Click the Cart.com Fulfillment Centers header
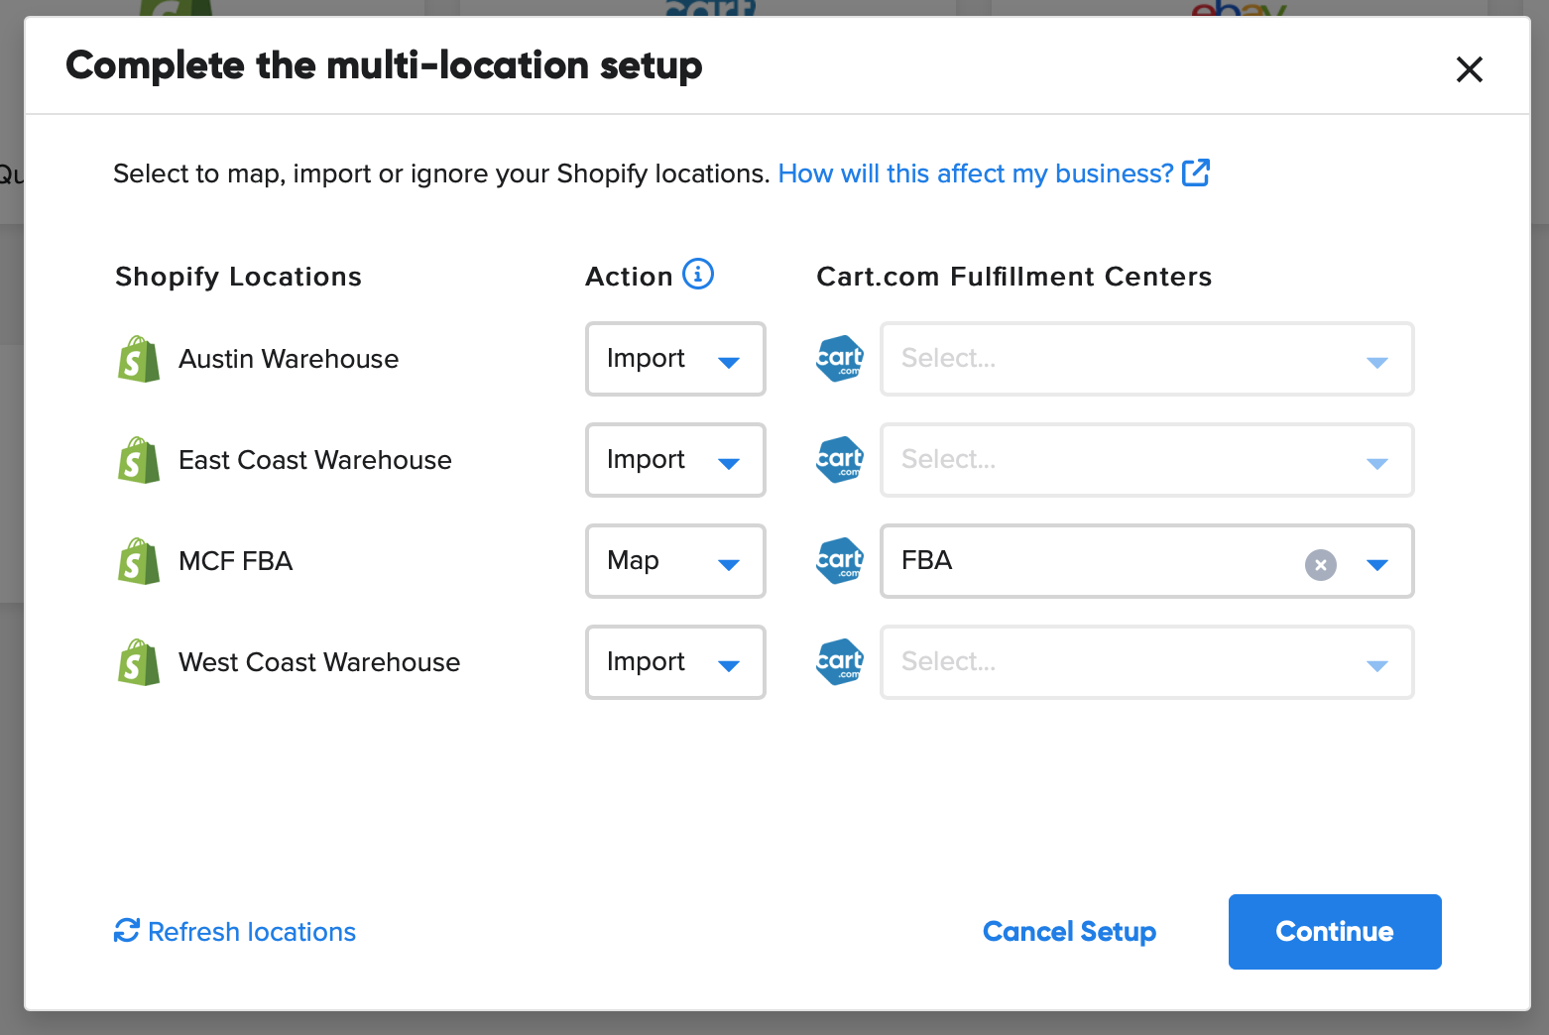This screenshot has height=1035, width=1549. point(1013,277)
